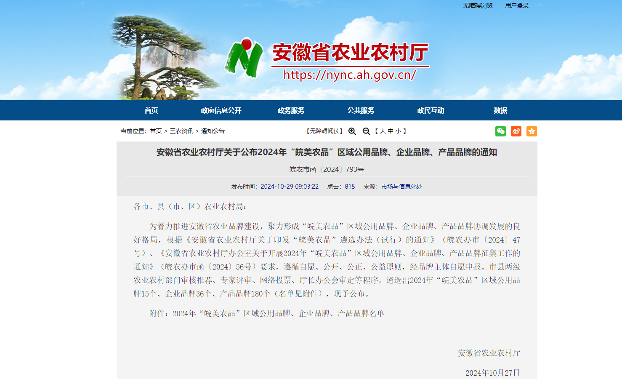Activate 【无障碍阅读】 reading mode
The height and width of the screenshot is (379, 622).
click(x=324, y=131)
